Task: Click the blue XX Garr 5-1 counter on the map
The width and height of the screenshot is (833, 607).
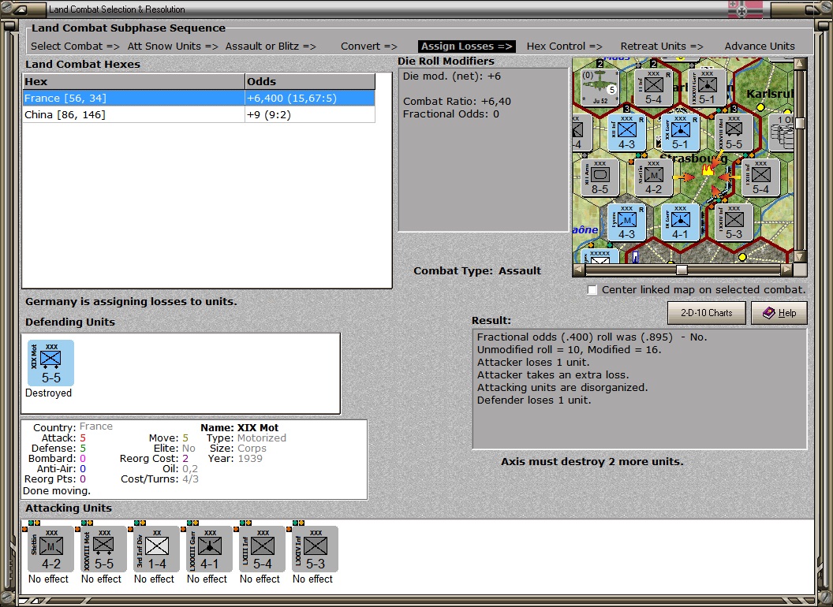Action: click(680, 132)
